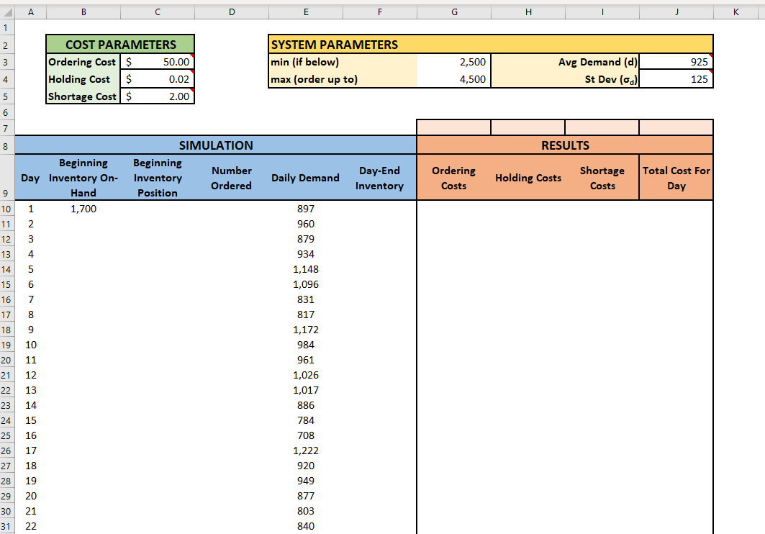765x534 pixels.
Task: Click the COST PARAMETERS header cell
Action: [119, 44]
